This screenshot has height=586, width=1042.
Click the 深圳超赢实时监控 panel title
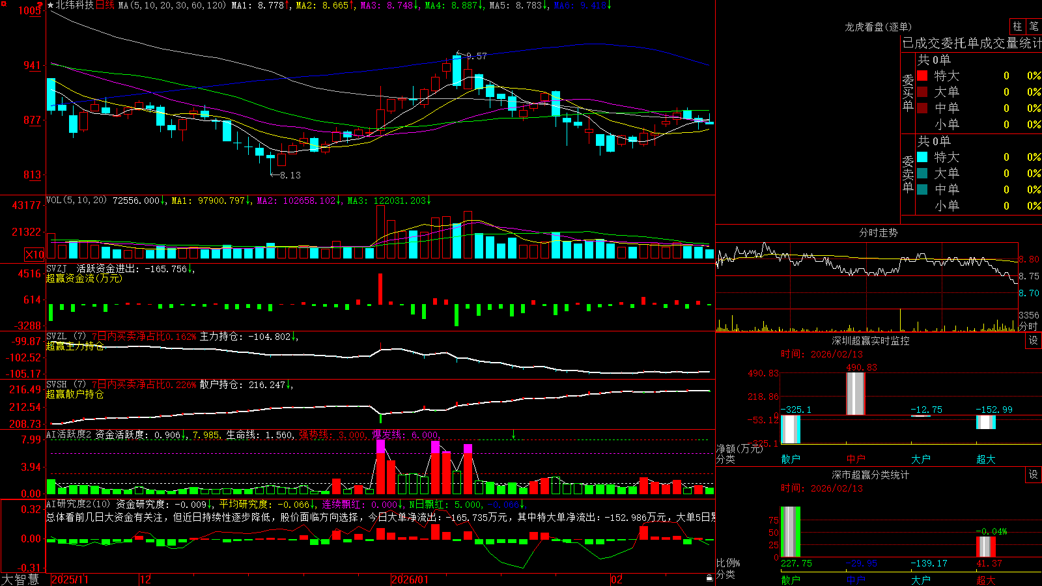871,341
